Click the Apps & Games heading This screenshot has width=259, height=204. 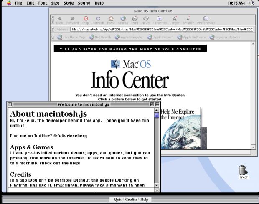tap(32, 147)
